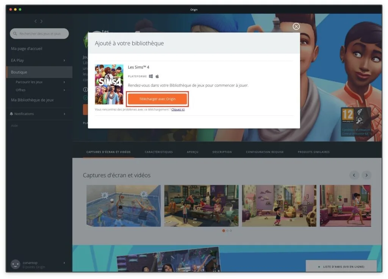
Task: Switch to Caractéristiques tab
Action: point(159,152)
